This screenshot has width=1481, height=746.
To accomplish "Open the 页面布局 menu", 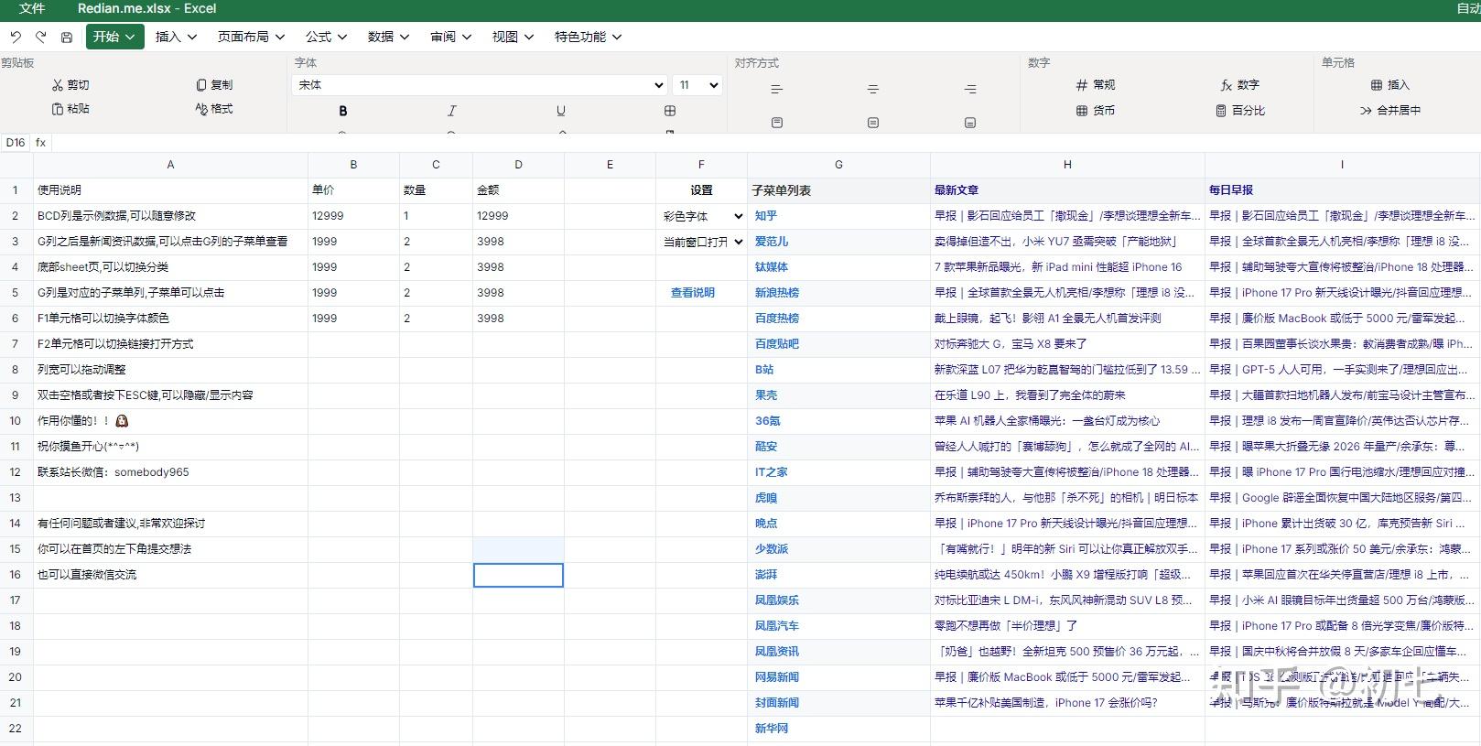I will [251, 37].
